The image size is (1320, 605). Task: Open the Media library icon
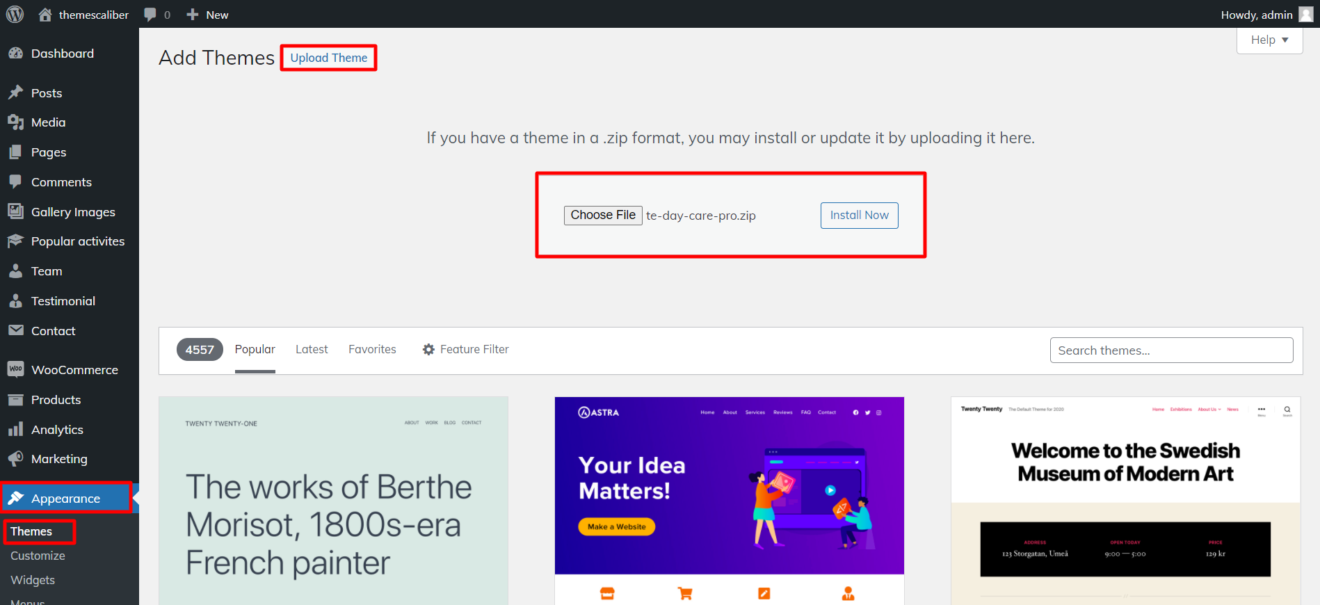pos(15,122)
